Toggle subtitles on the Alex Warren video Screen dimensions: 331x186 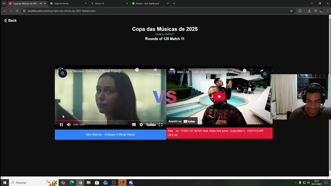(x=134, y=125)
